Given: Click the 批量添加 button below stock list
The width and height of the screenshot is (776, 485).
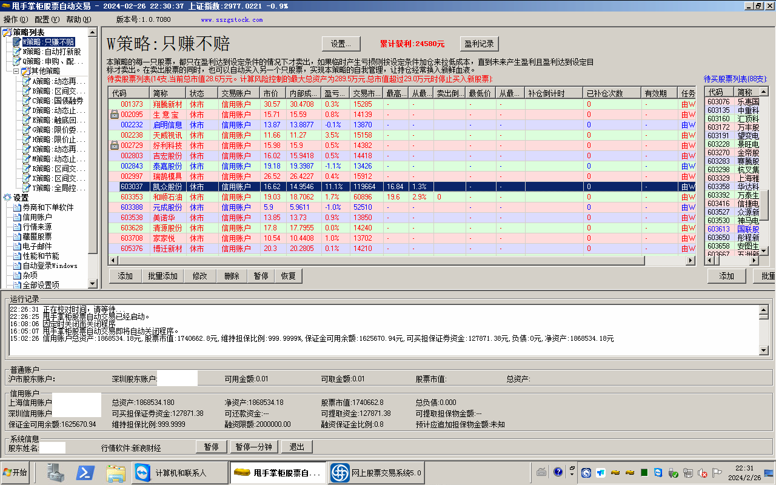Looking at the screenshot, I should (163, 276).
